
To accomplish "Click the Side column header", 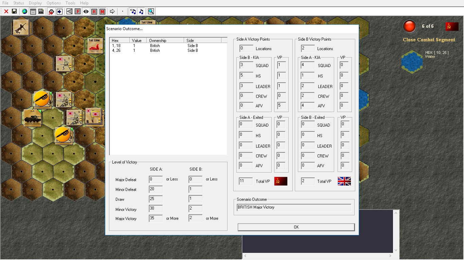I will point(202,41).
